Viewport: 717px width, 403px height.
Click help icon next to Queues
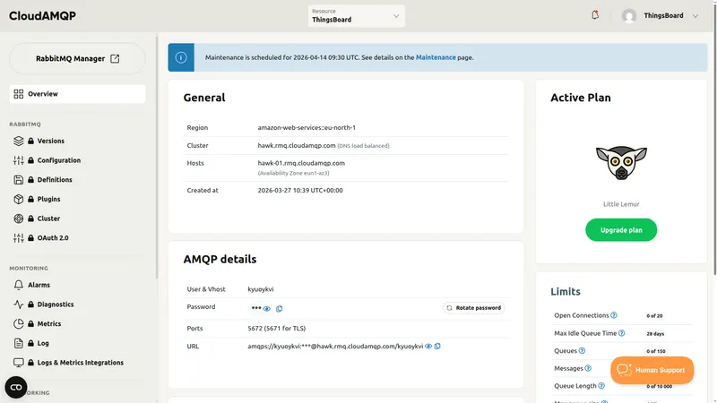(x=582, y=351)
